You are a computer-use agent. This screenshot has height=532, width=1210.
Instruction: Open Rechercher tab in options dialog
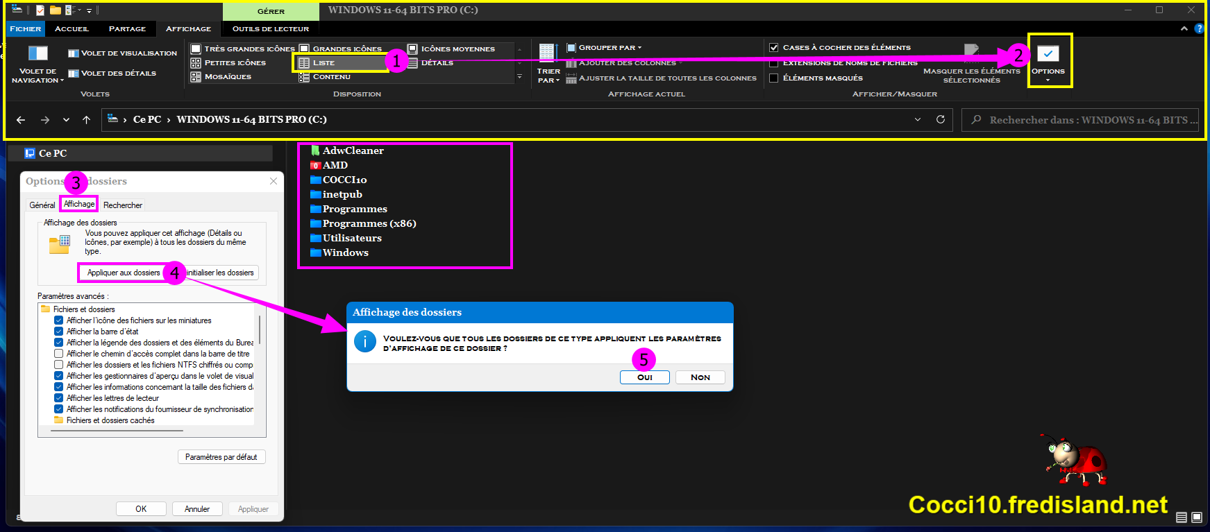[123, 205]
